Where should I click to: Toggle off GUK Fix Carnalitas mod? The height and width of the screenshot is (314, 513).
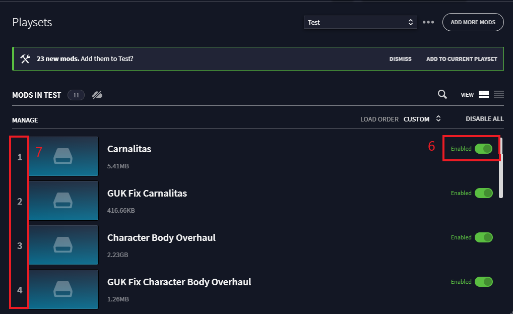point(484,193)
